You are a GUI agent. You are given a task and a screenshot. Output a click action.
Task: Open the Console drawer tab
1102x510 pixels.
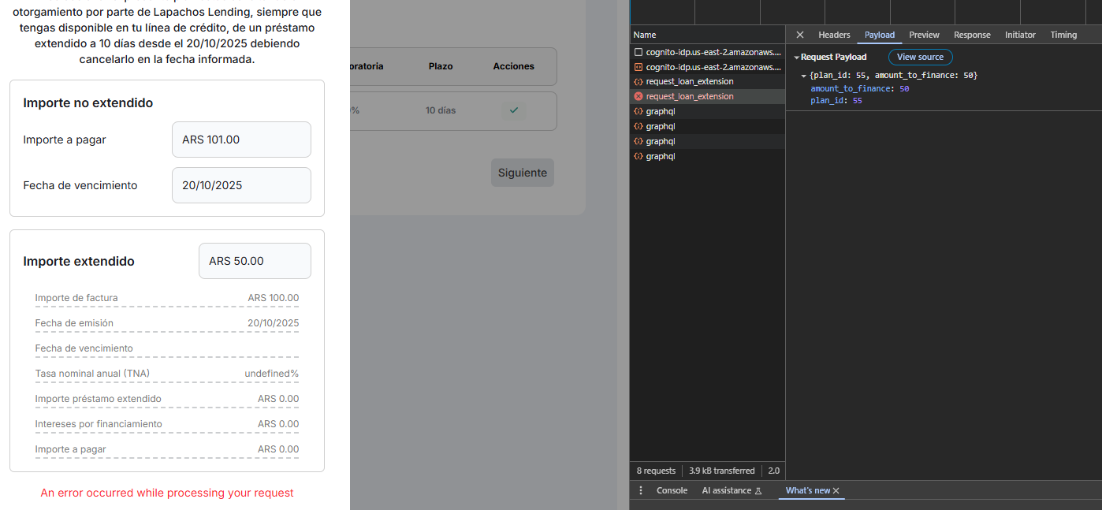point(672,490)
